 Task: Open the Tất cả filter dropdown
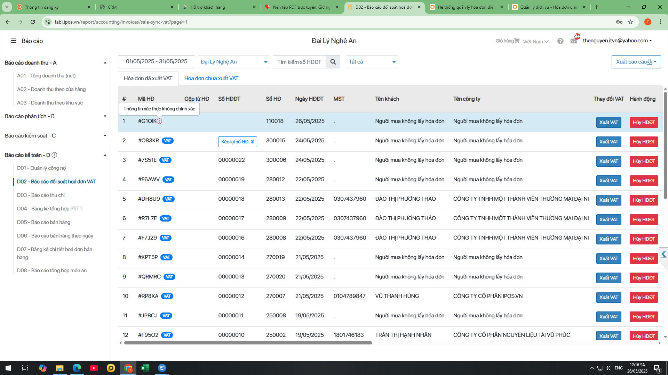click(372, 62)
